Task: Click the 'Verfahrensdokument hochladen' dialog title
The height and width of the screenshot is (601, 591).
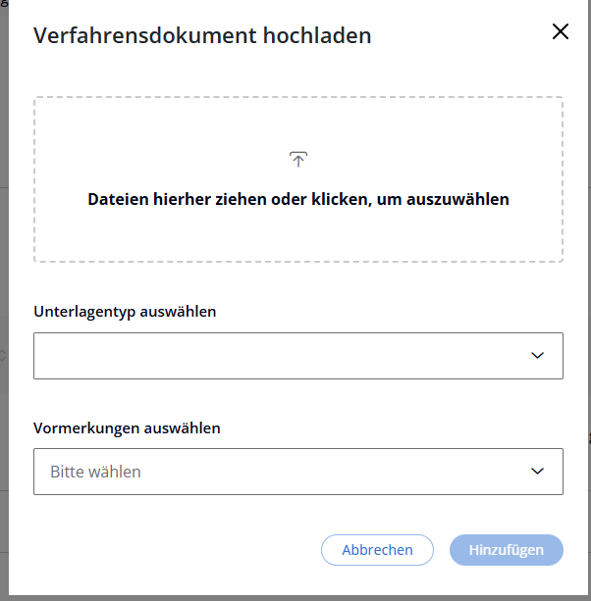Action: click(202, 36)
